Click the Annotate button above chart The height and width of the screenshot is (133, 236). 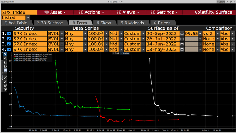pyautogui.click(x=125, y=53)
